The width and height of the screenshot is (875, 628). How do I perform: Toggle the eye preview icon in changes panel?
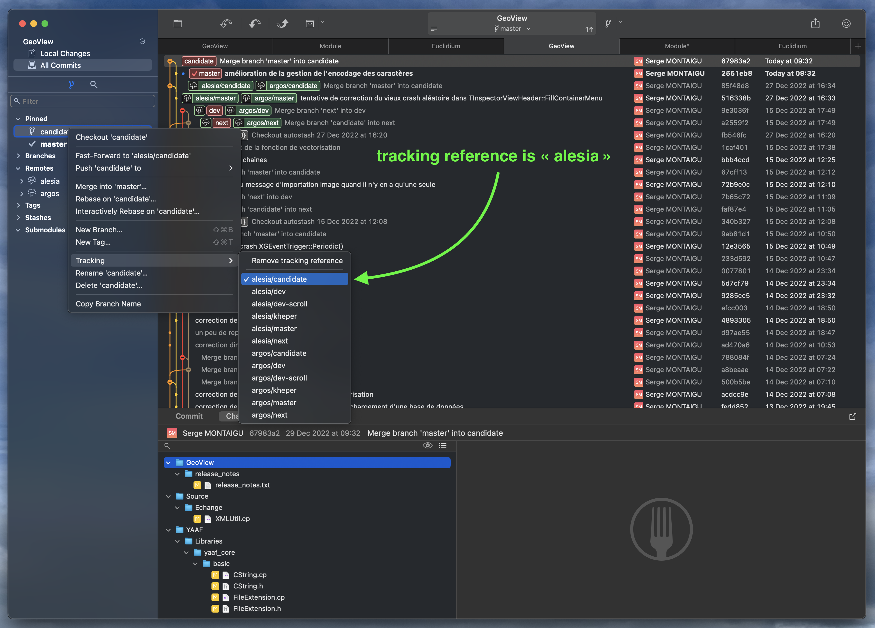coord(427,445)
